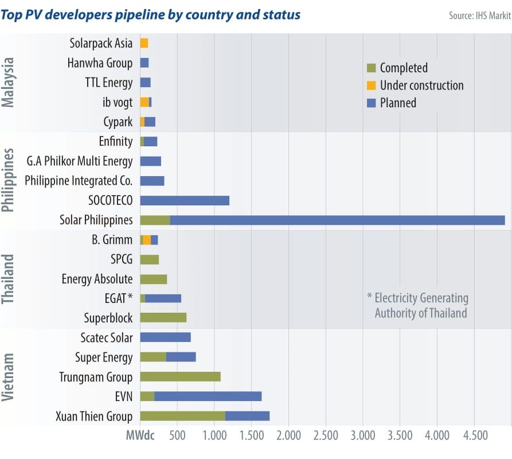The image size is (512, 459).
Task: Select the MWdc axis unit label
Action: pos(139,436)
